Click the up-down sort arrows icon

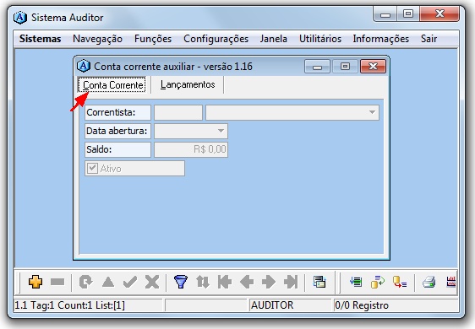pyautogui.click(x=203, y=282)
